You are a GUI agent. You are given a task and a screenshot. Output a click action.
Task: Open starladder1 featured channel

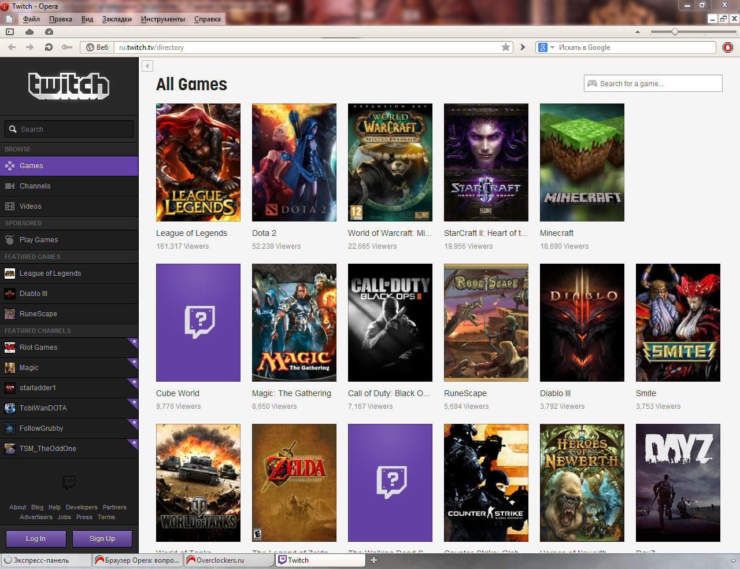coord(69,388)
